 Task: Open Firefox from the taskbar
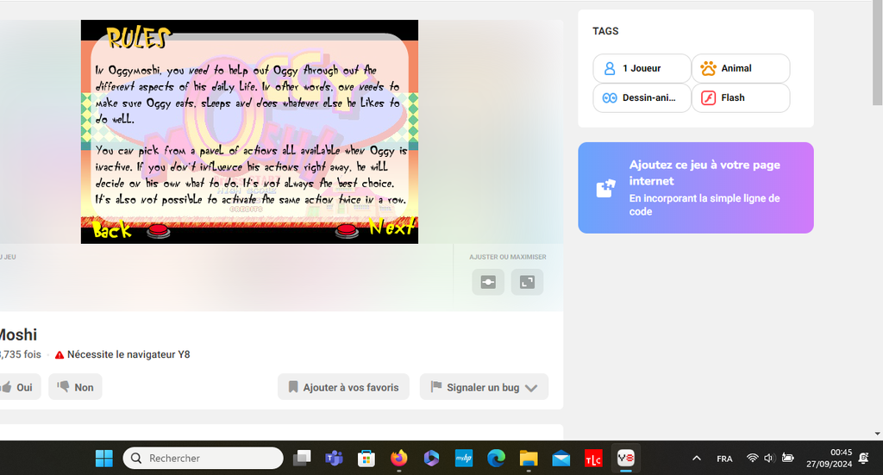398,458
